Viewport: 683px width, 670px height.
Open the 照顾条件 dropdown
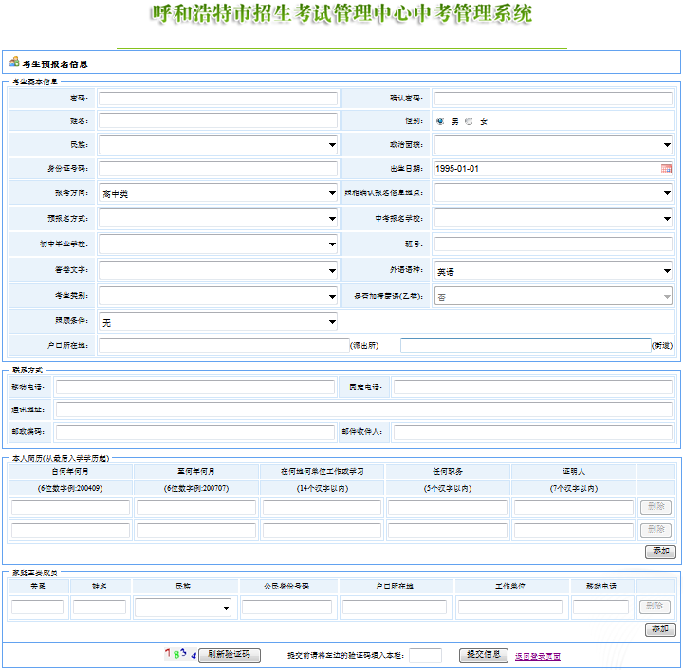pyautogui.click(x=218, y=322)
